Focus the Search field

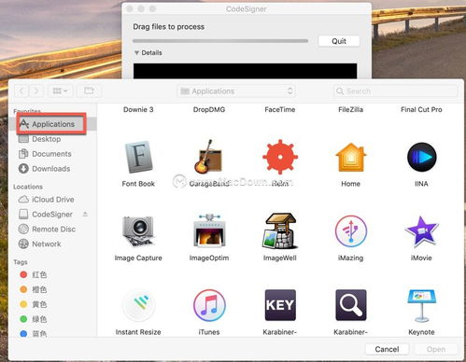395,91
